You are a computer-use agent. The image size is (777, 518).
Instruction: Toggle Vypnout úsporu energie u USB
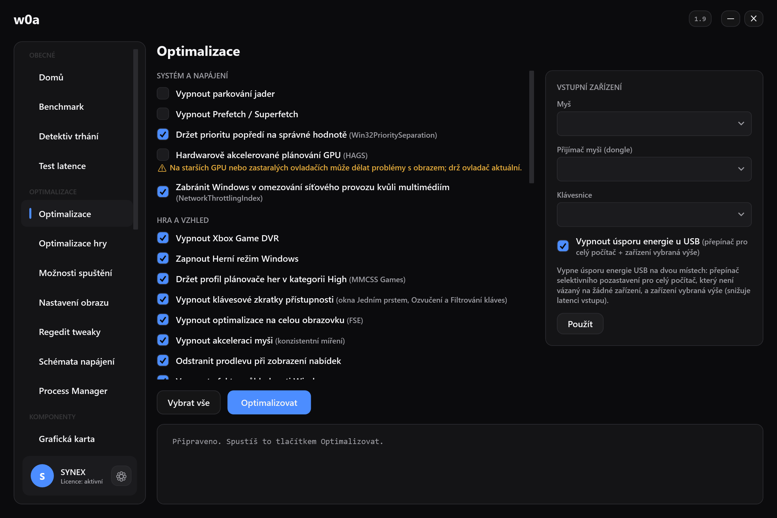pos(563,246)
